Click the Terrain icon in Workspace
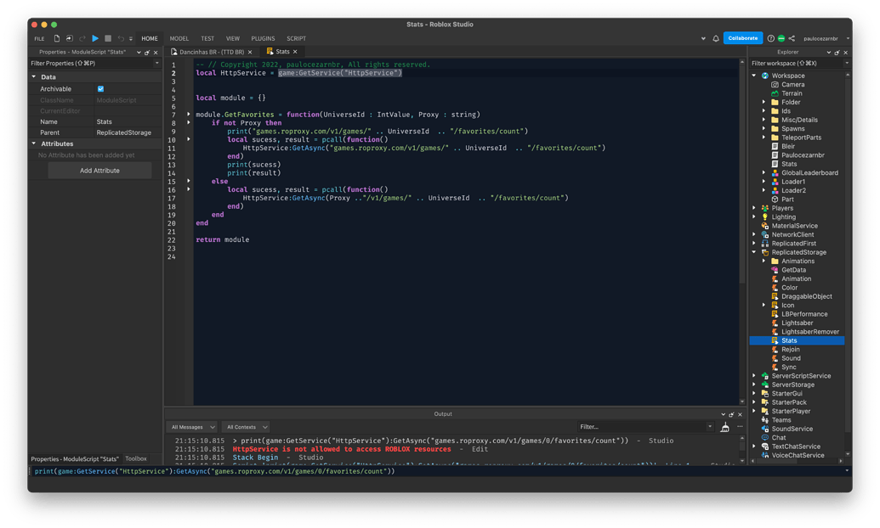The height and width of the screenshot is (528, 880). [x=773, y=93]
